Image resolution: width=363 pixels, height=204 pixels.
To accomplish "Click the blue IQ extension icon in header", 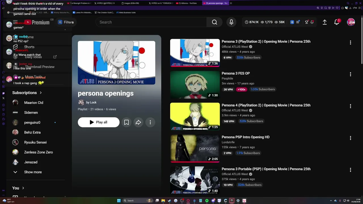I will click(292, 22).
